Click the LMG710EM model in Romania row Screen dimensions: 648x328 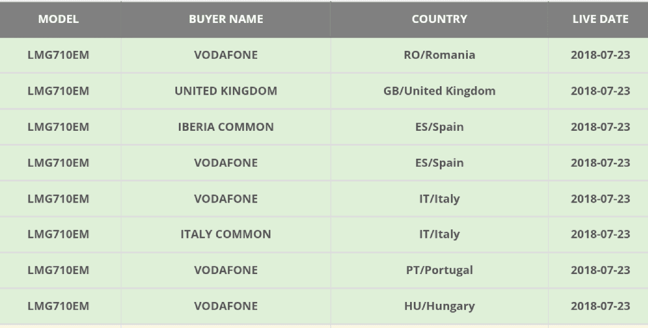tap(58, 55)
